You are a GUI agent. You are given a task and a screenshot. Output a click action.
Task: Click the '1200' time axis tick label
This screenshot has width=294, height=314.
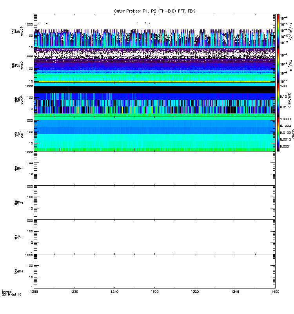(34, 292)
